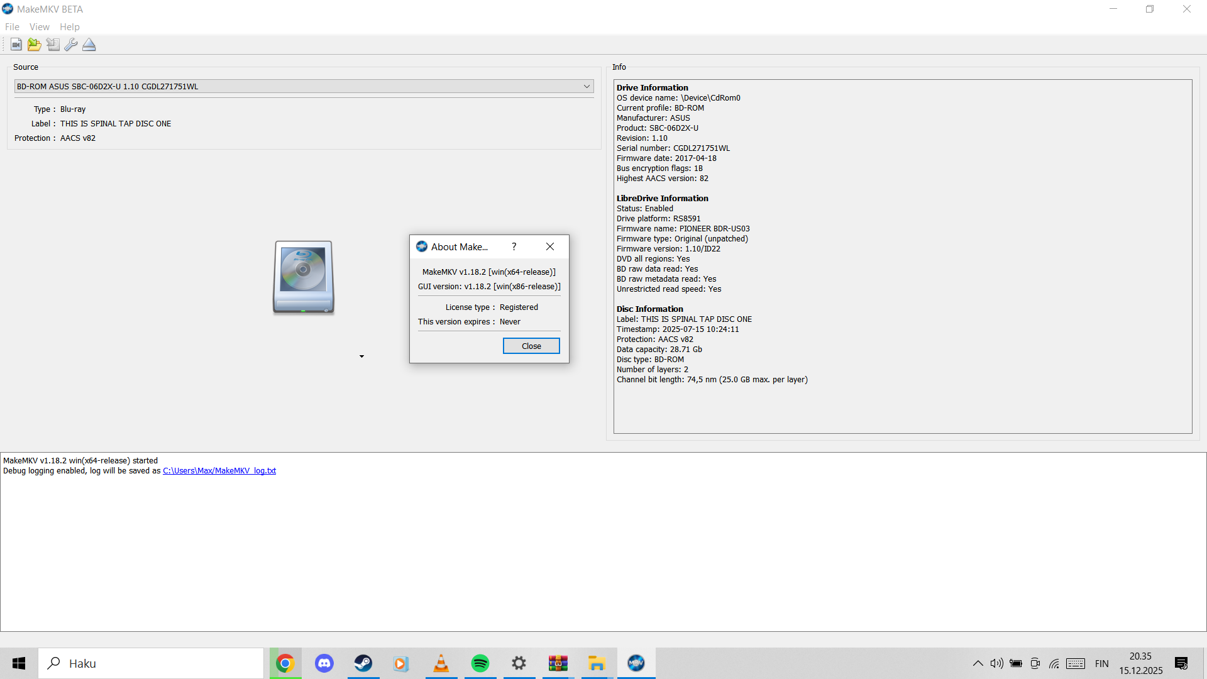Click the big Blu-ray drive icon

(304, 277)
